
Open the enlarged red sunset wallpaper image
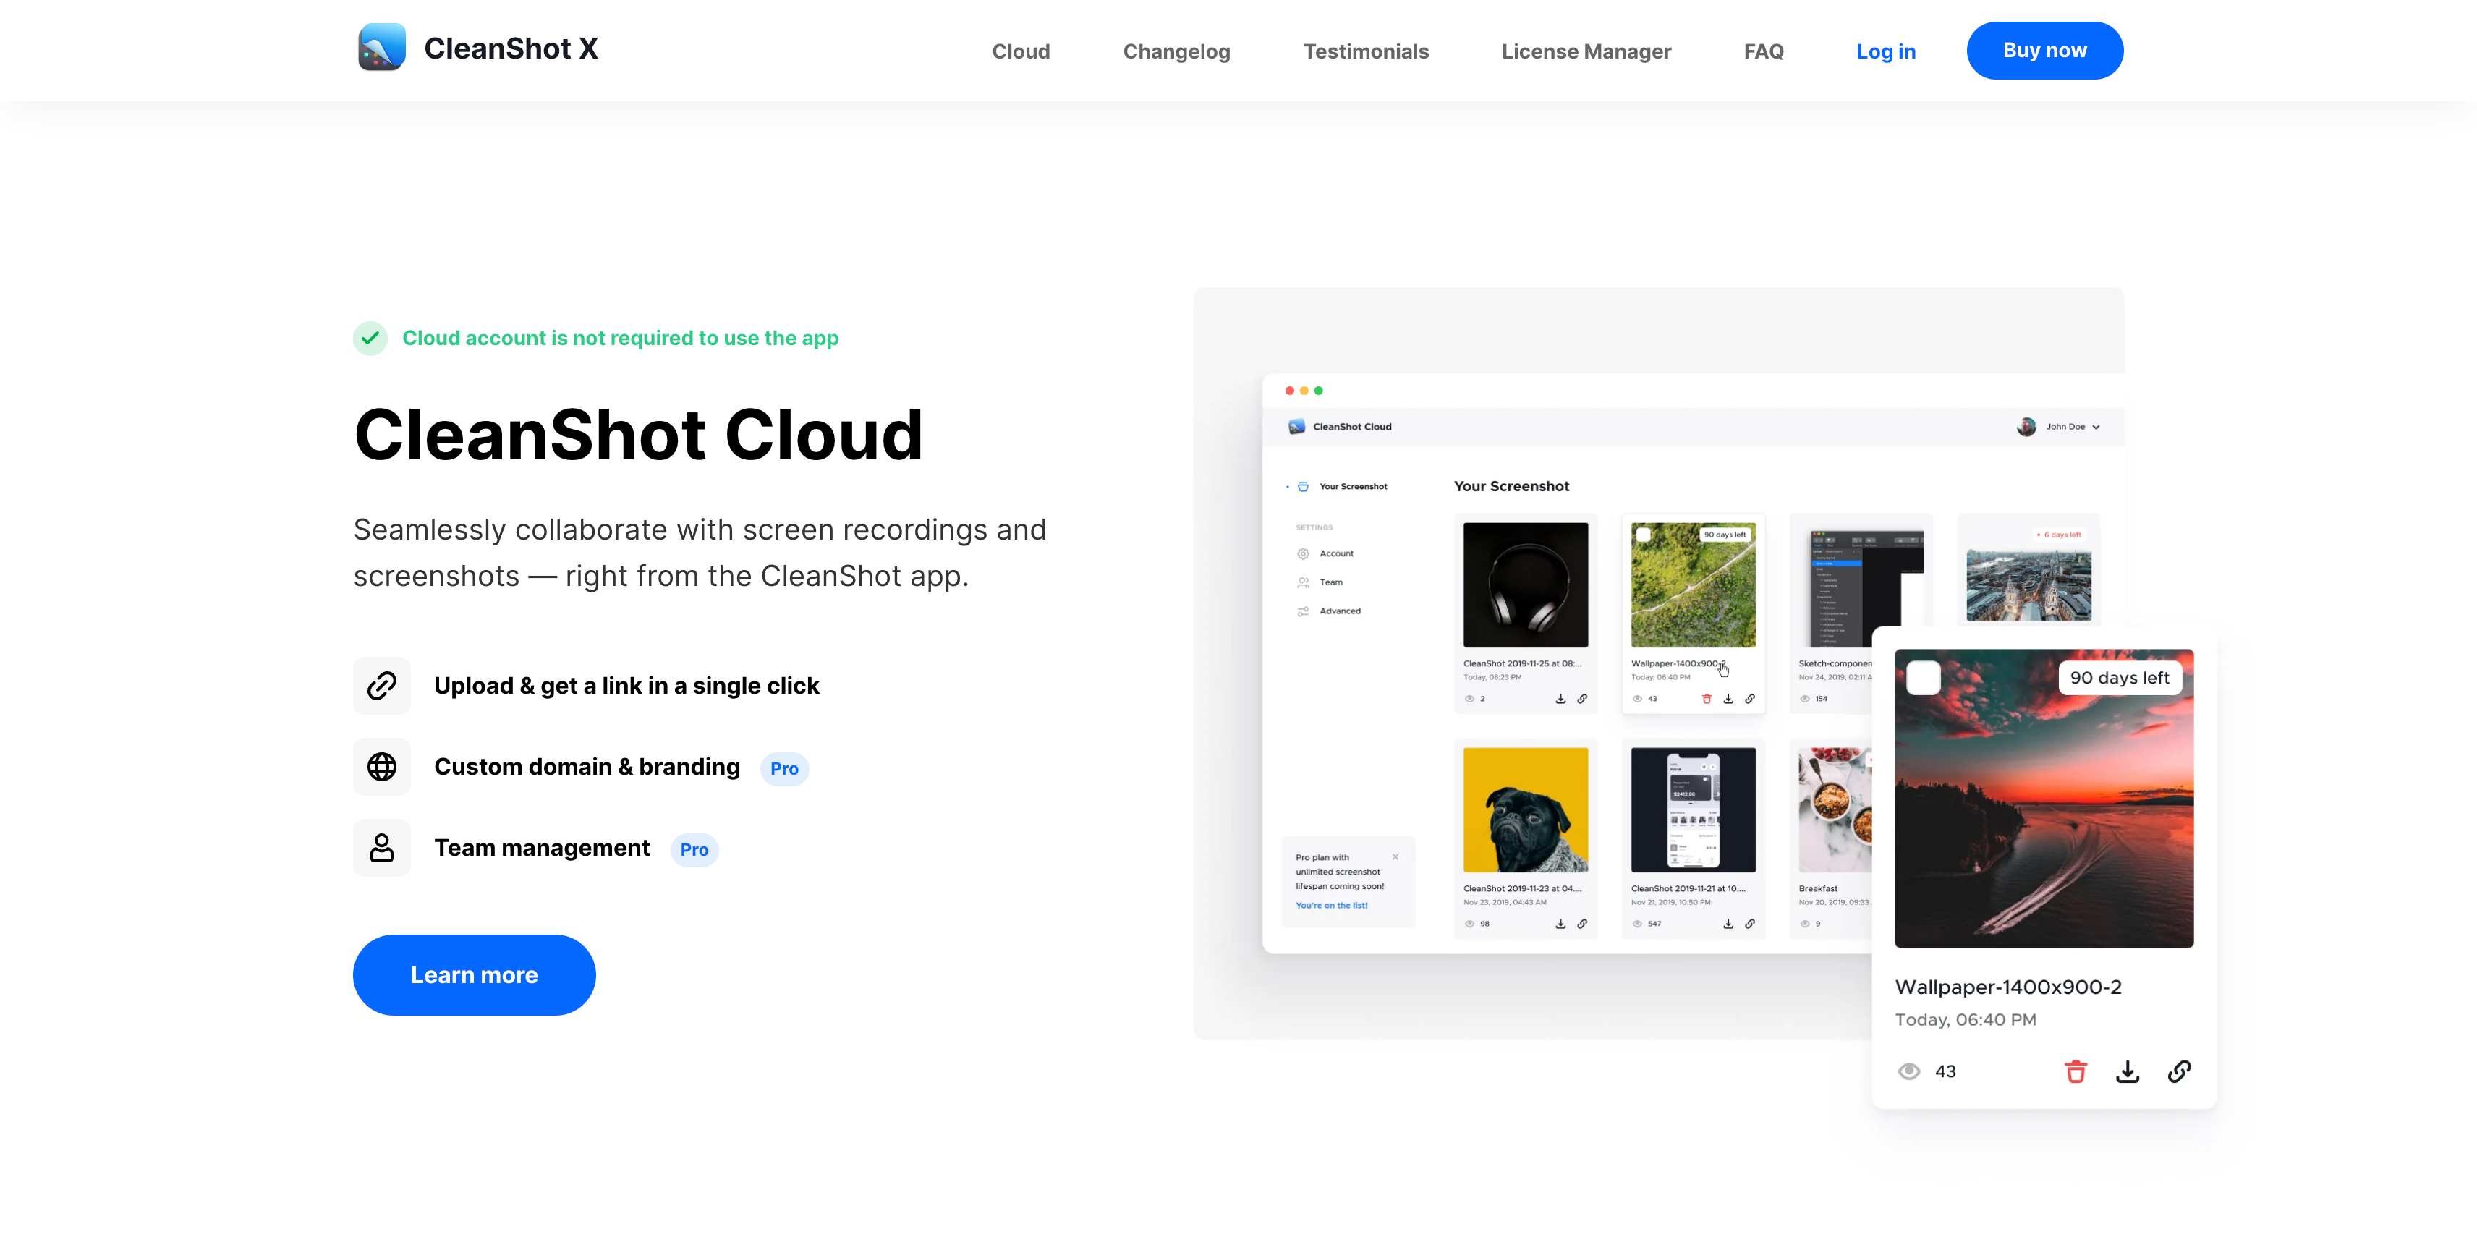pos(2044,799)
